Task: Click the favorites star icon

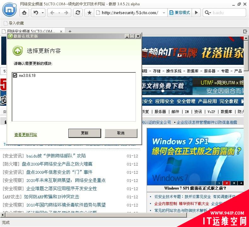Action: tap(90, 13)
